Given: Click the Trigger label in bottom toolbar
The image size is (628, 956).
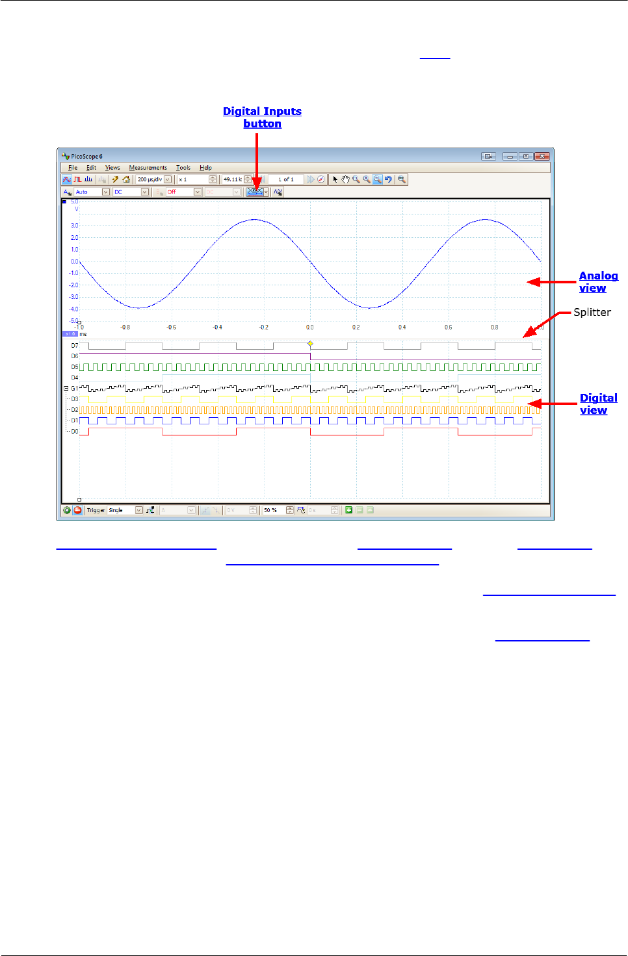Looking at the screenshot, I should click(96, 510).
